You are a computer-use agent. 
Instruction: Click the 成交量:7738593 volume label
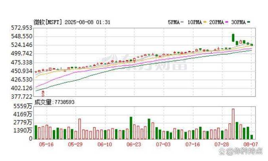[54, 102]
